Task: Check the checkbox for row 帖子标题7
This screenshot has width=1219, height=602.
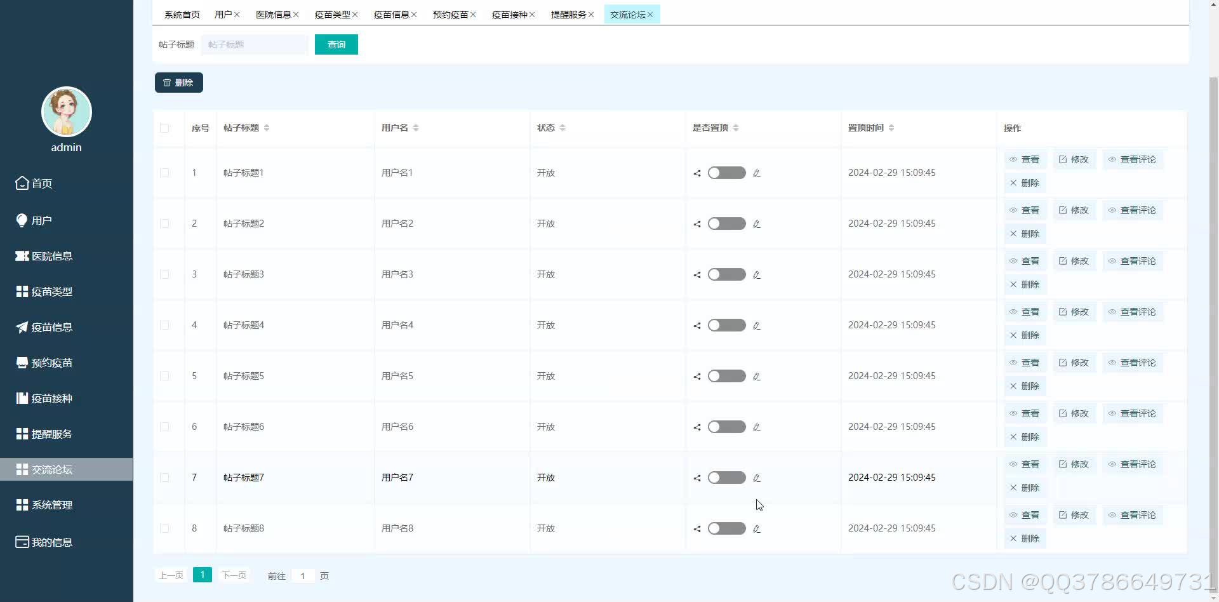Action: click(x=164, y=478)
